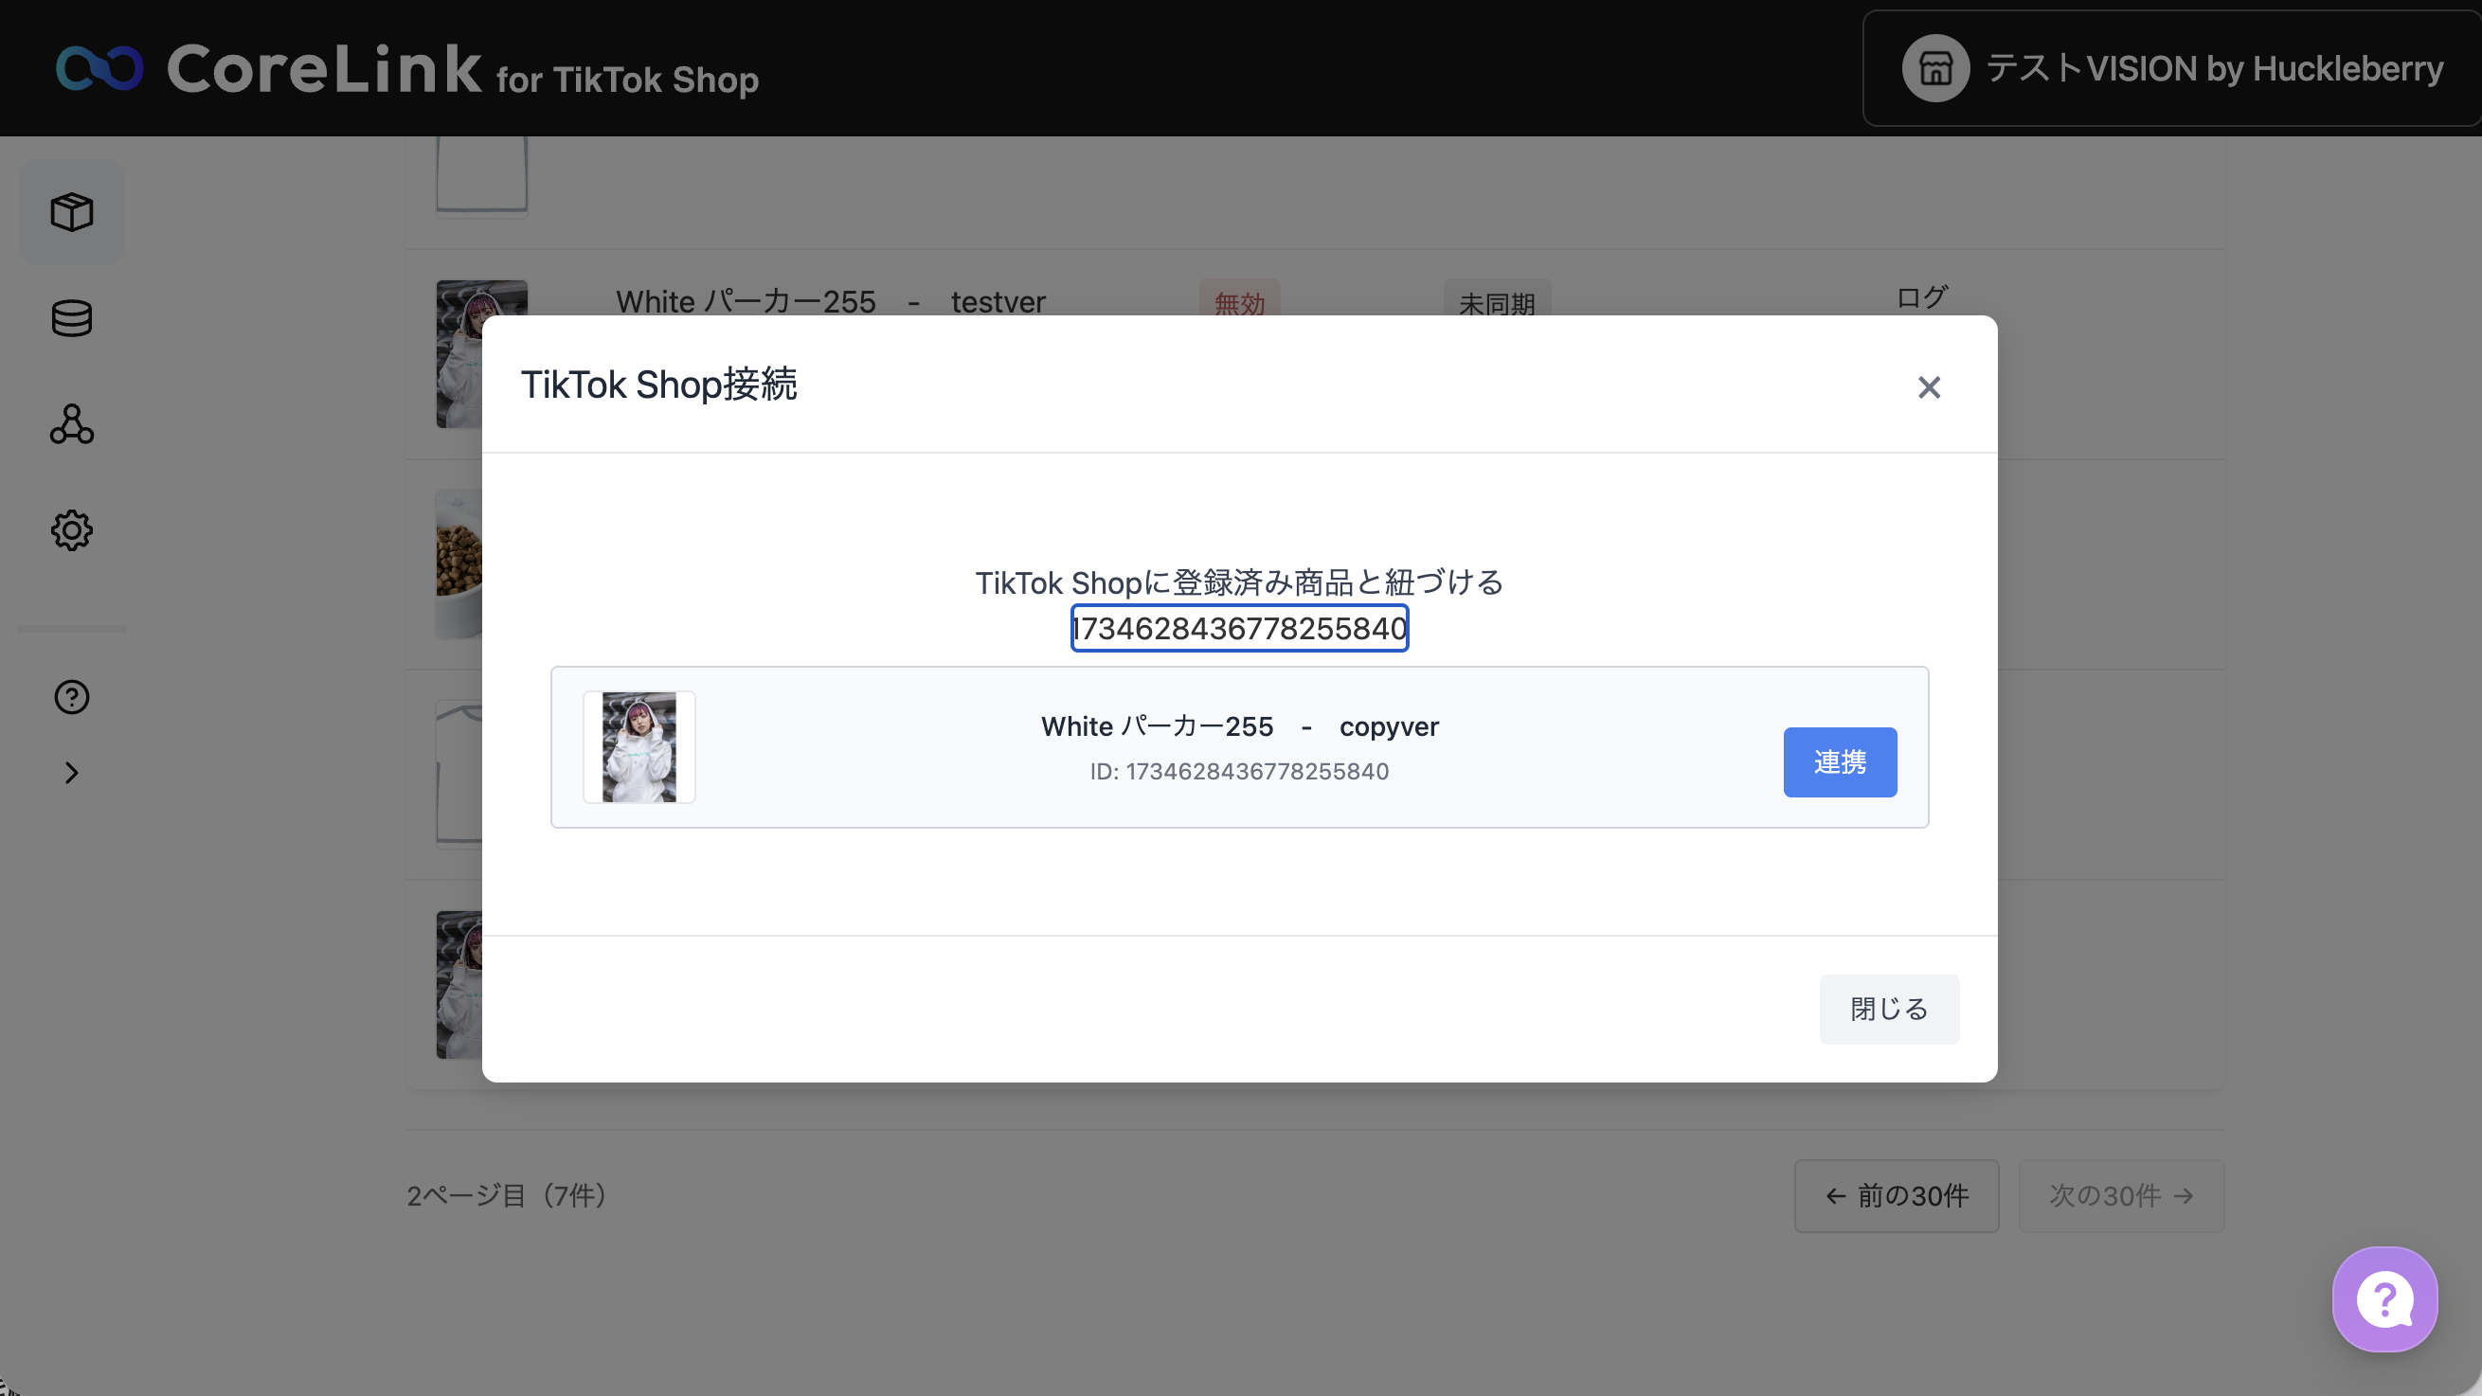
Task: Open the purple chat support bubble
Action: (2383, 1299)
